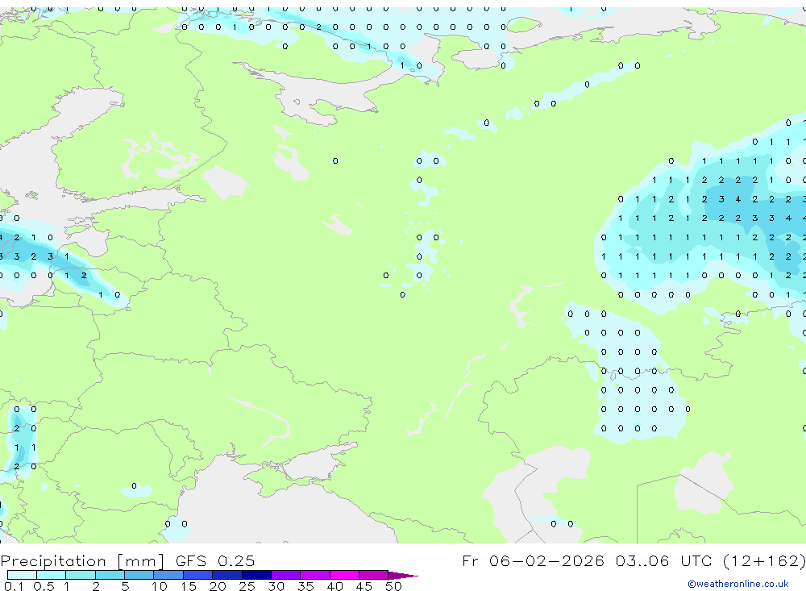The image size is (806, 591).
Task: Click the "Fr 06-02-2026" date text
Action: pyautogui.click(x=533, y=560)
